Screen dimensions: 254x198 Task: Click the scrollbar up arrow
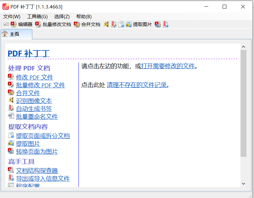[x=243, y=47]
